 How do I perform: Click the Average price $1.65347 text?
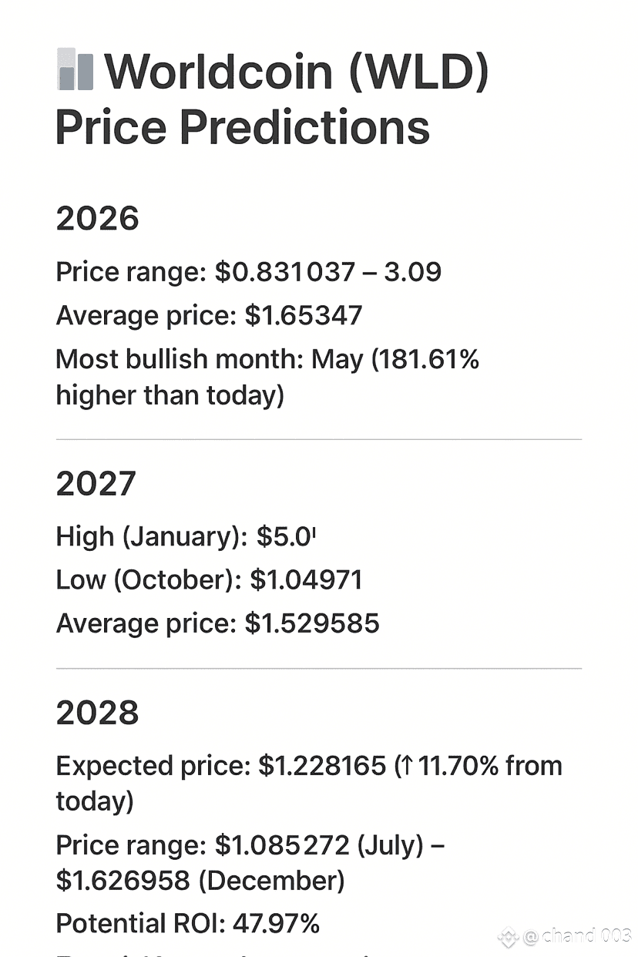coord(209,315)
